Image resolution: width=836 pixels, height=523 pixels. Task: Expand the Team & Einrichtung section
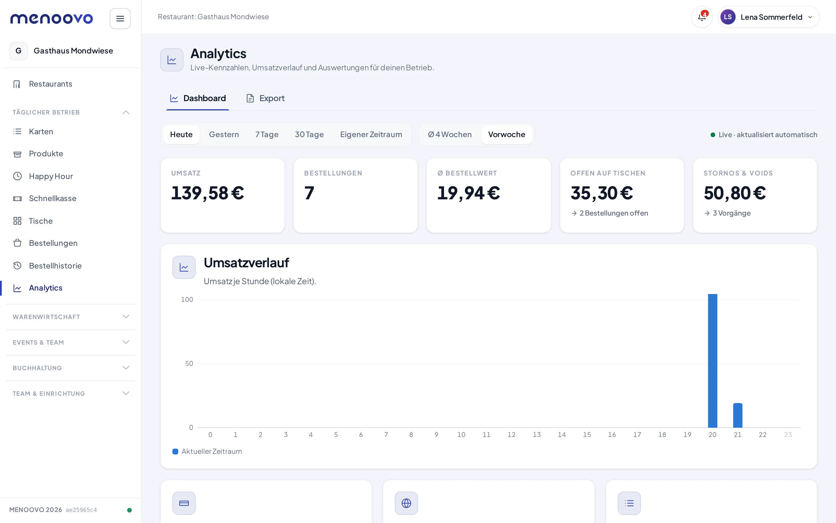pyautogui.click(x=71, y=394)
